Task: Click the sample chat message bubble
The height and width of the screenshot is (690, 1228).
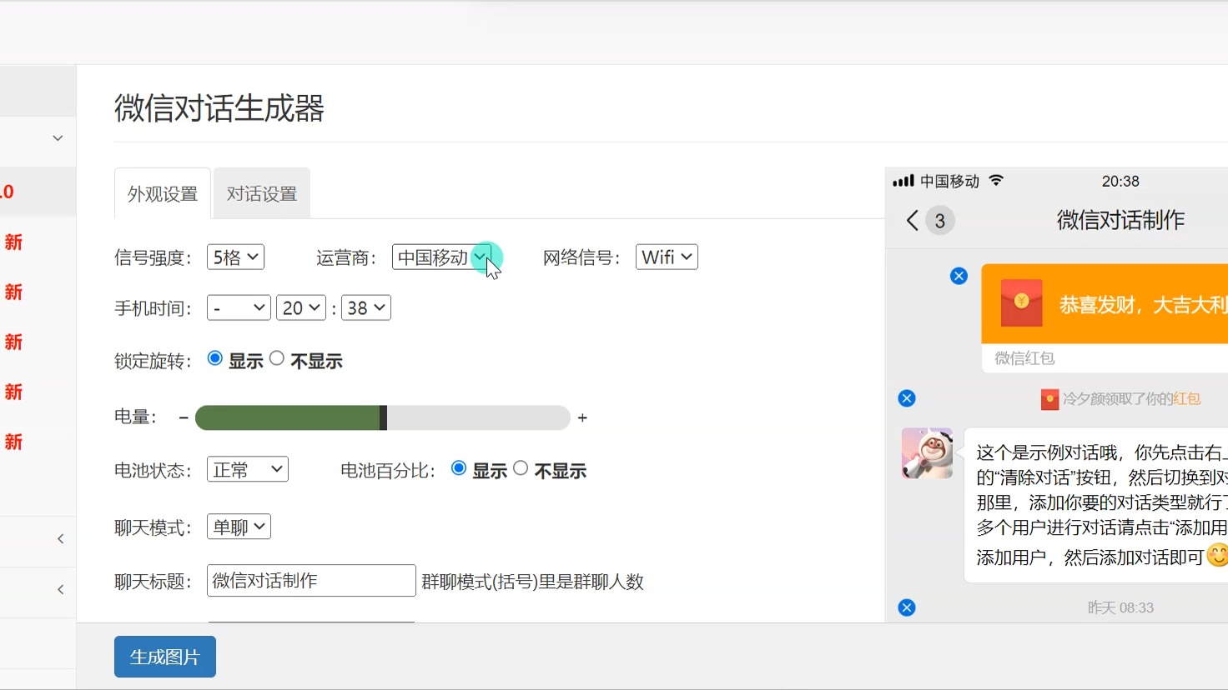Action: pos(1096,505)
